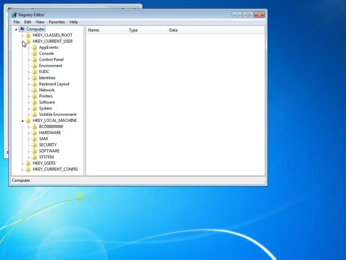
Task: Open the Help menu
Action: pyautogui.click(x=74, y=22)
